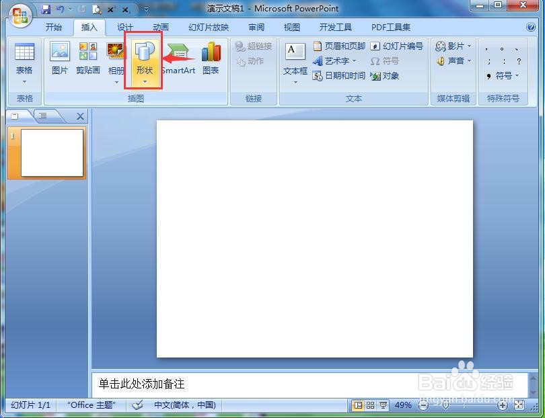
Task: Go to the 动画 ribbon tab
Action: pyautogui.click(x=161, y=27)
